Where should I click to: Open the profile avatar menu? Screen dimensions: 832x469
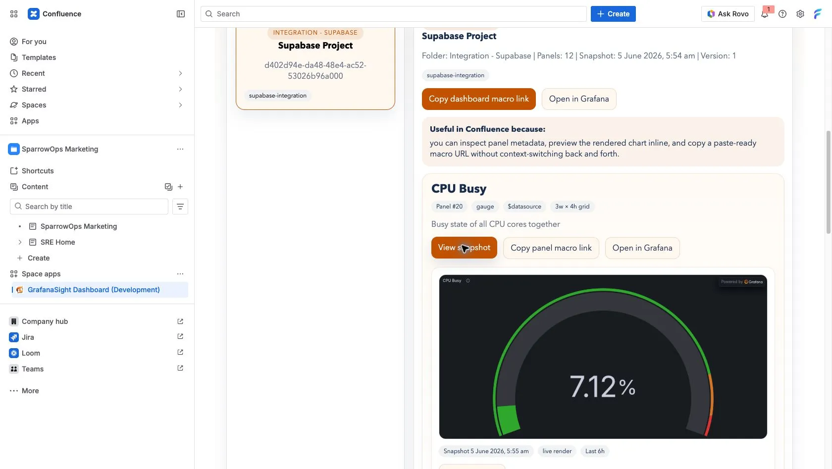point(818,14)
